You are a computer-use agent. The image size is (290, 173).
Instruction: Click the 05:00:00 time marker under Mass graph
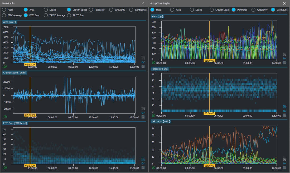pyautogui.click(x=209, y=61)
